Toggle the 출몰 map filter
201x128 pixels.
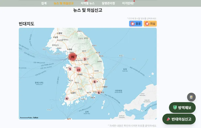[x=136, y=24]
